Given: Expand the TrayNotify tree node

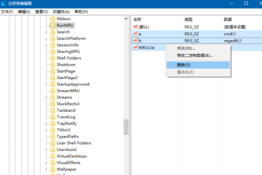Looking at the screenshot, I should pyautogui.click(x=46, y=124).
